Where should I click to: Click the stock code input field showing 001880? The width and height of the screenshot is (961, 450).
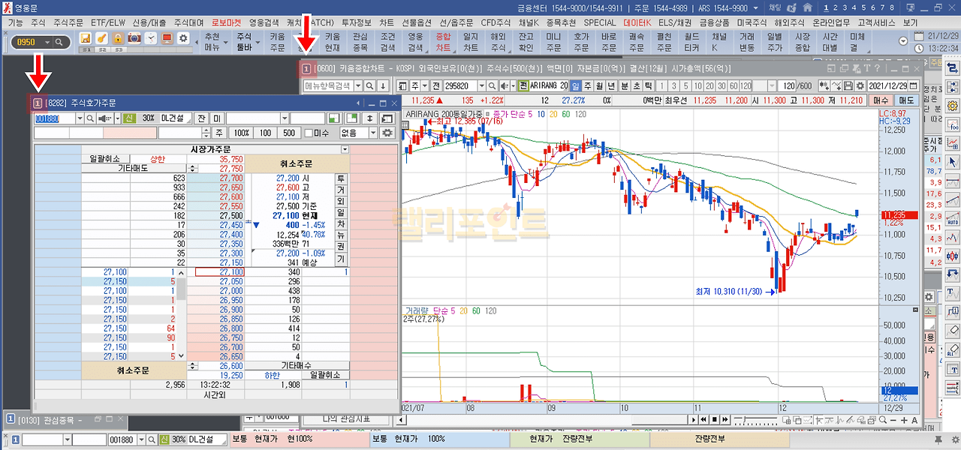(54, 118)
